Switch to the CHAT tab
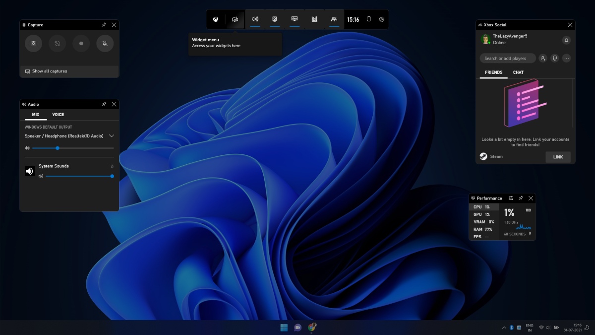Screen dimensions: 595x335 click(518, 72)
